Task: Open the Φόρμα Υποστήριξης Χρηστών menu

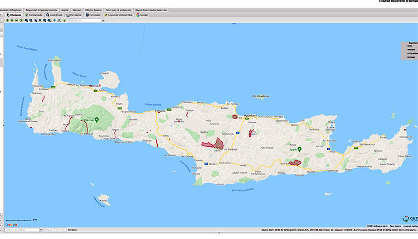Action: (151, 10)
